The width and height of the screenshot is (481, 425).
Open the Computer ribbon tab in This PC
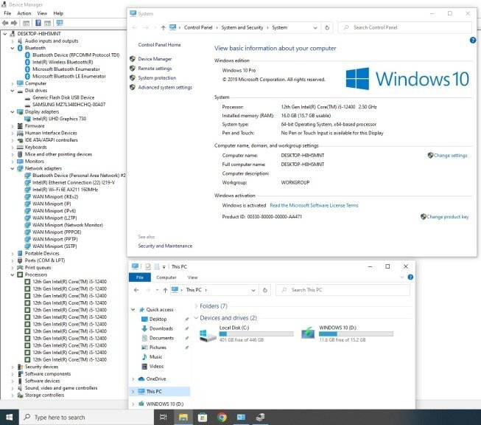tap(166, 277)
